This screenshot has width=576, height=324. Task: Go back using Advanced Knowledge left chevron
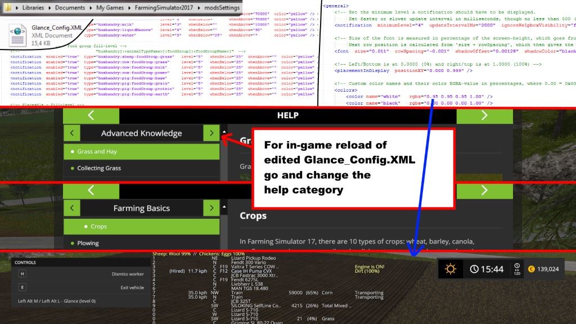click(x=71, y=133)
